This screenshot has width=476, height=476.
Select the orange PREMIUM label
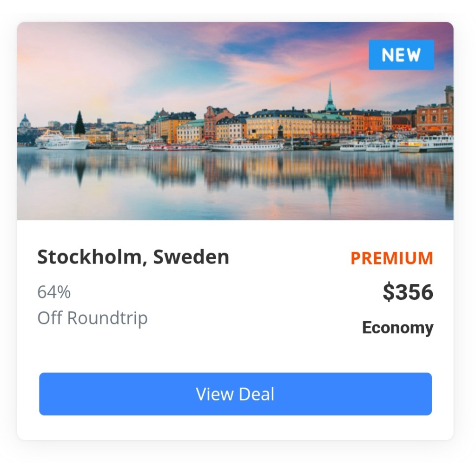391,258
